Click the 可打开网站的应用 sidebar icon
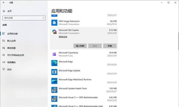Viewport: 179px width, 107px height. 4,55
